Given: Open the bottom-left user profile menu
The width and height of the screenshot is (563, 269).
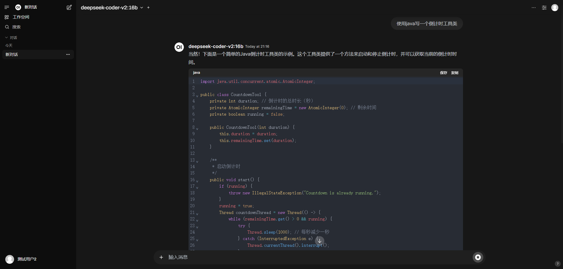Looking at the screenshot, I should point(21,259).
